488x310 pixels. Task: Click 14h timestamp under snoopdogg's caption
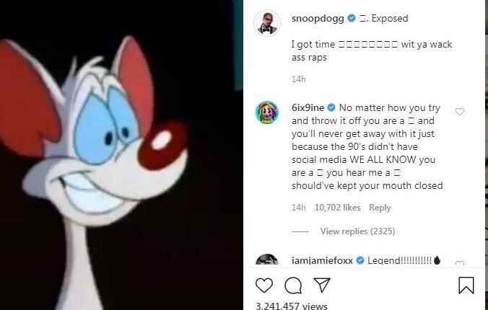point(297,79)
